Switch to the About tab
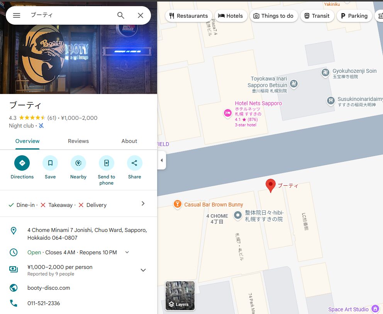383x314 pixels. 129,141
